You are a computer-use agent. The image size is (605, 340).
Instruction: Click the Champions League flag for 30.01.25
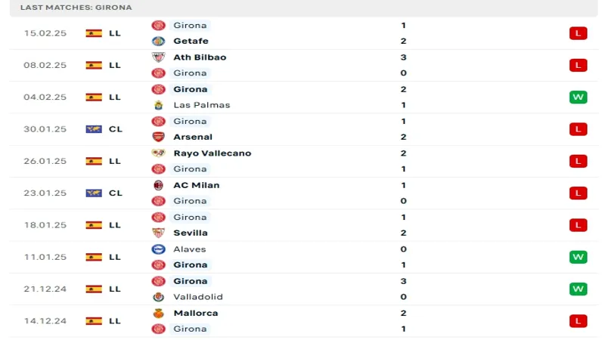pos(94,129)
